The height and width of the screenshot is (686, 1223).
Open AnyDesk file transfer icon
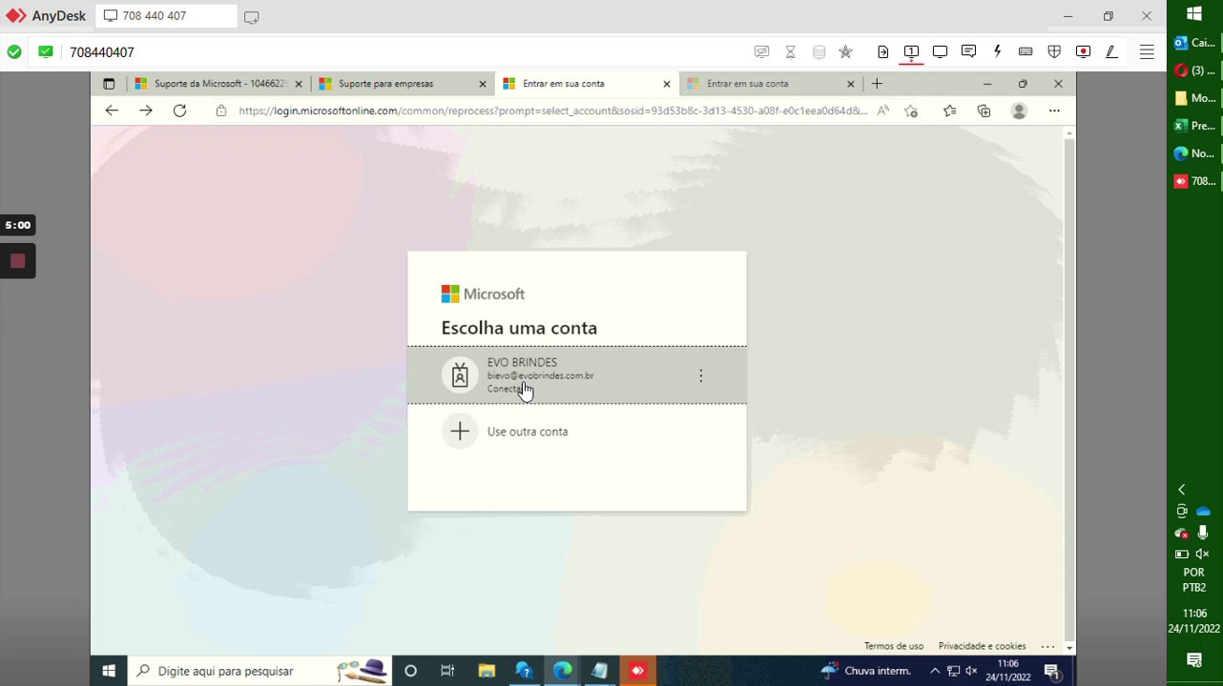(x=882, y=52)
